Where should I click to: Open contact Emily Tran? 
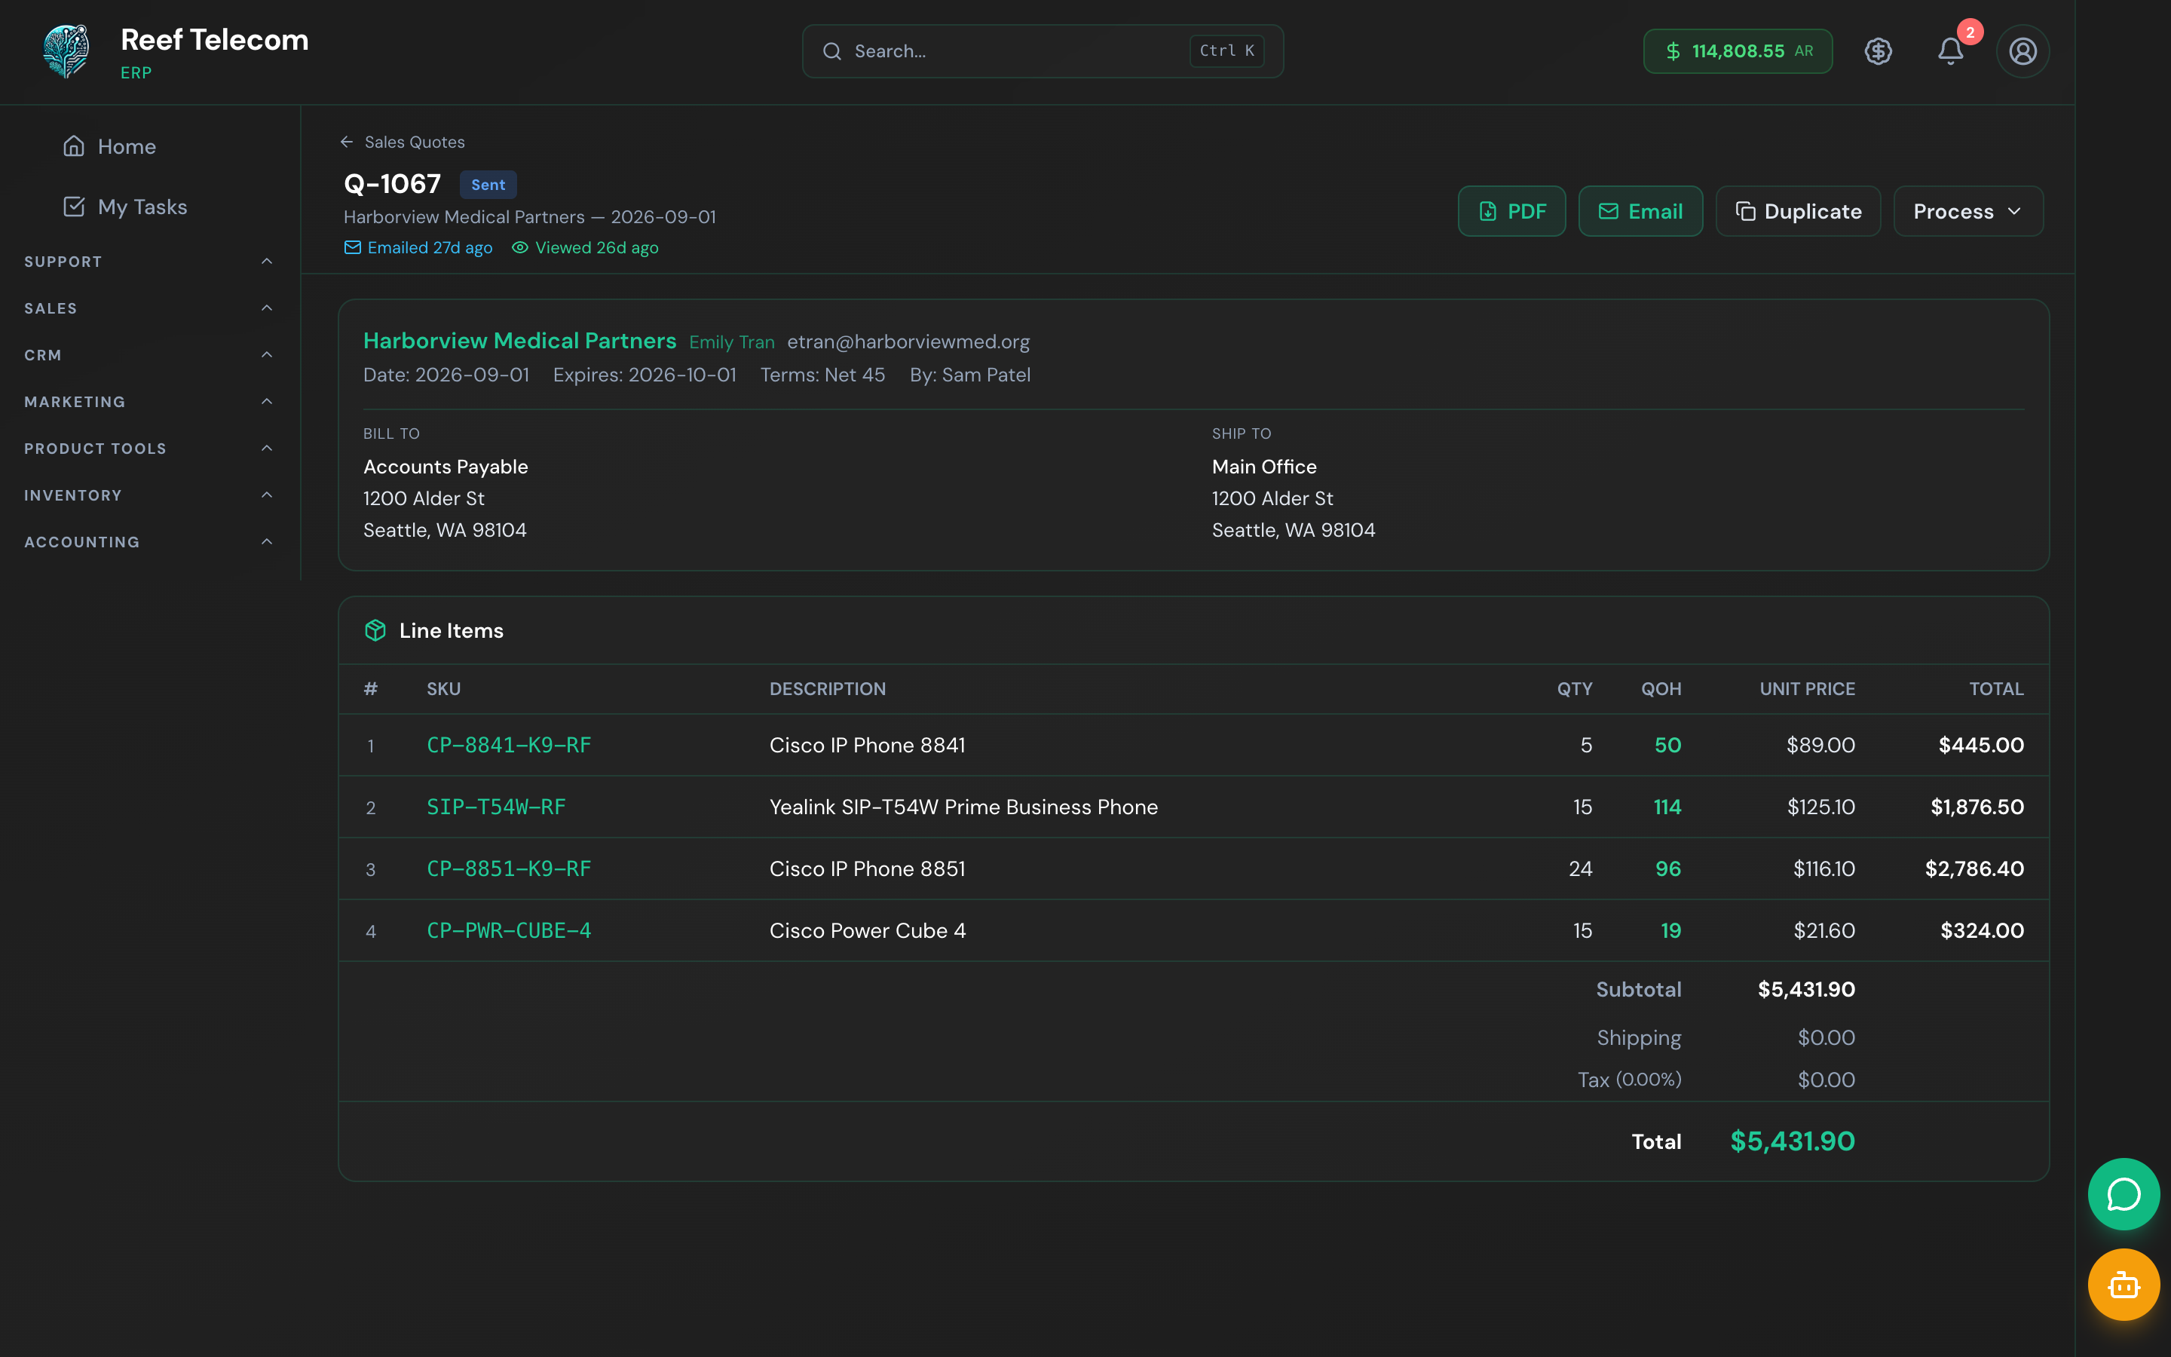(x=731, y=342)
